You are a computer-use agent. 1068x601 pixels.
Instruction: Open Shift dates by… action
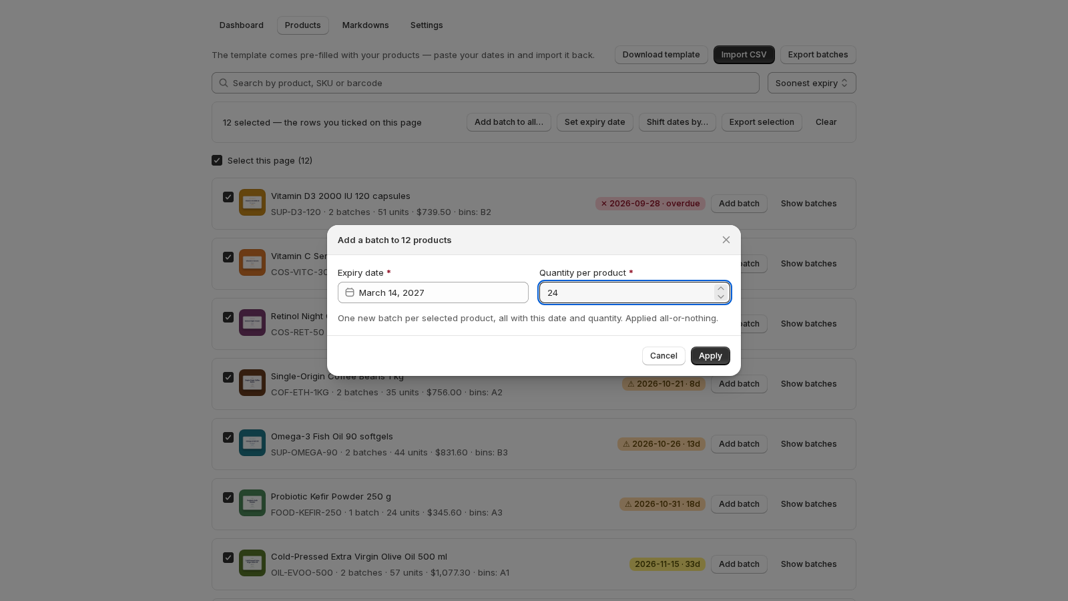pyautogui.click(x=678, y=122)
